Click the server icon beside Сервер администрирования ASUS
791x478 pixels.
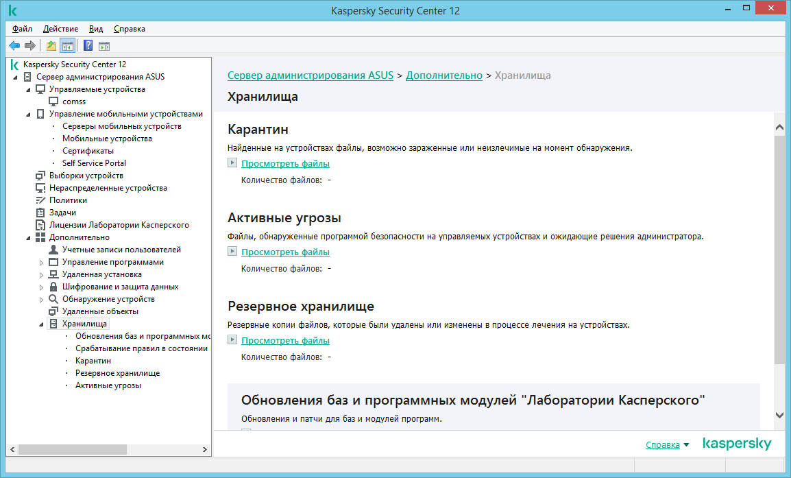(x=27, y=77)
